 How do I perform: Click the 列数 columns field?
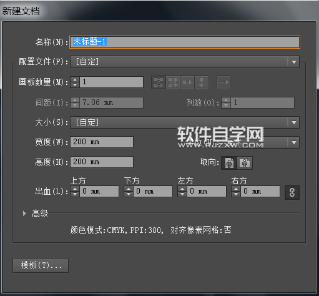coord(263,102)
